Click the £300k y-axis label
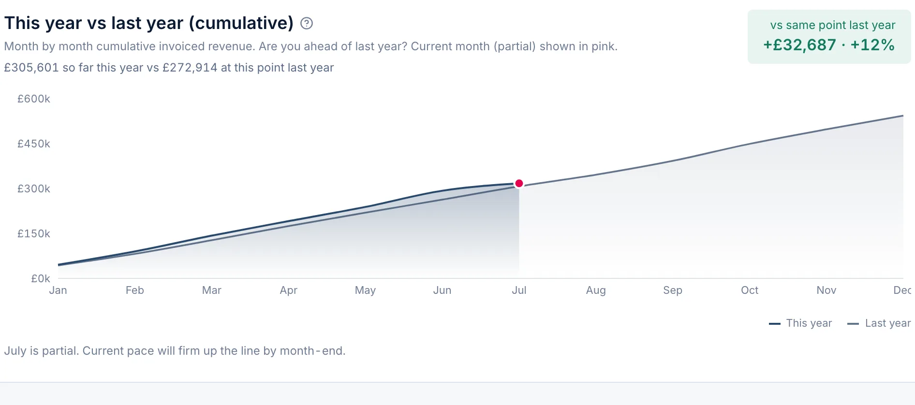This screenshot has height=405, width=915. point(34,188)
